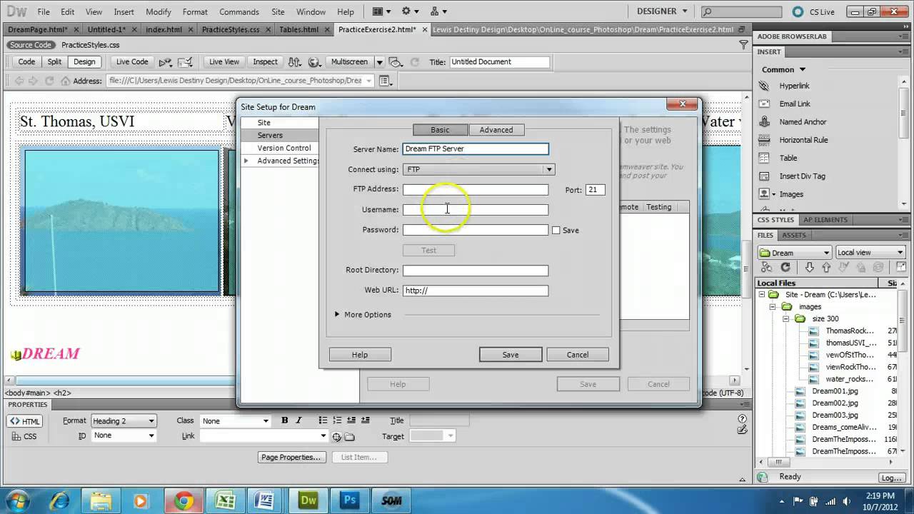Switch to the Advanced server tab
The height and width of the screenshot is (514, 914).
pyautogui.click(x=496, y=130)
